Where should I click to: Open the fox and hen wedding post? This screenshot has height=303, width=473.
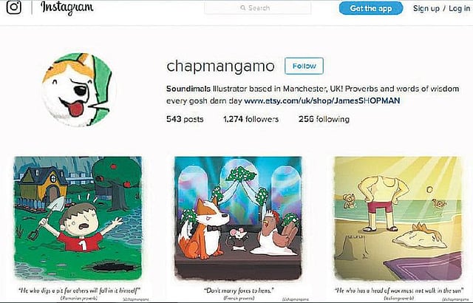point(238,218)
